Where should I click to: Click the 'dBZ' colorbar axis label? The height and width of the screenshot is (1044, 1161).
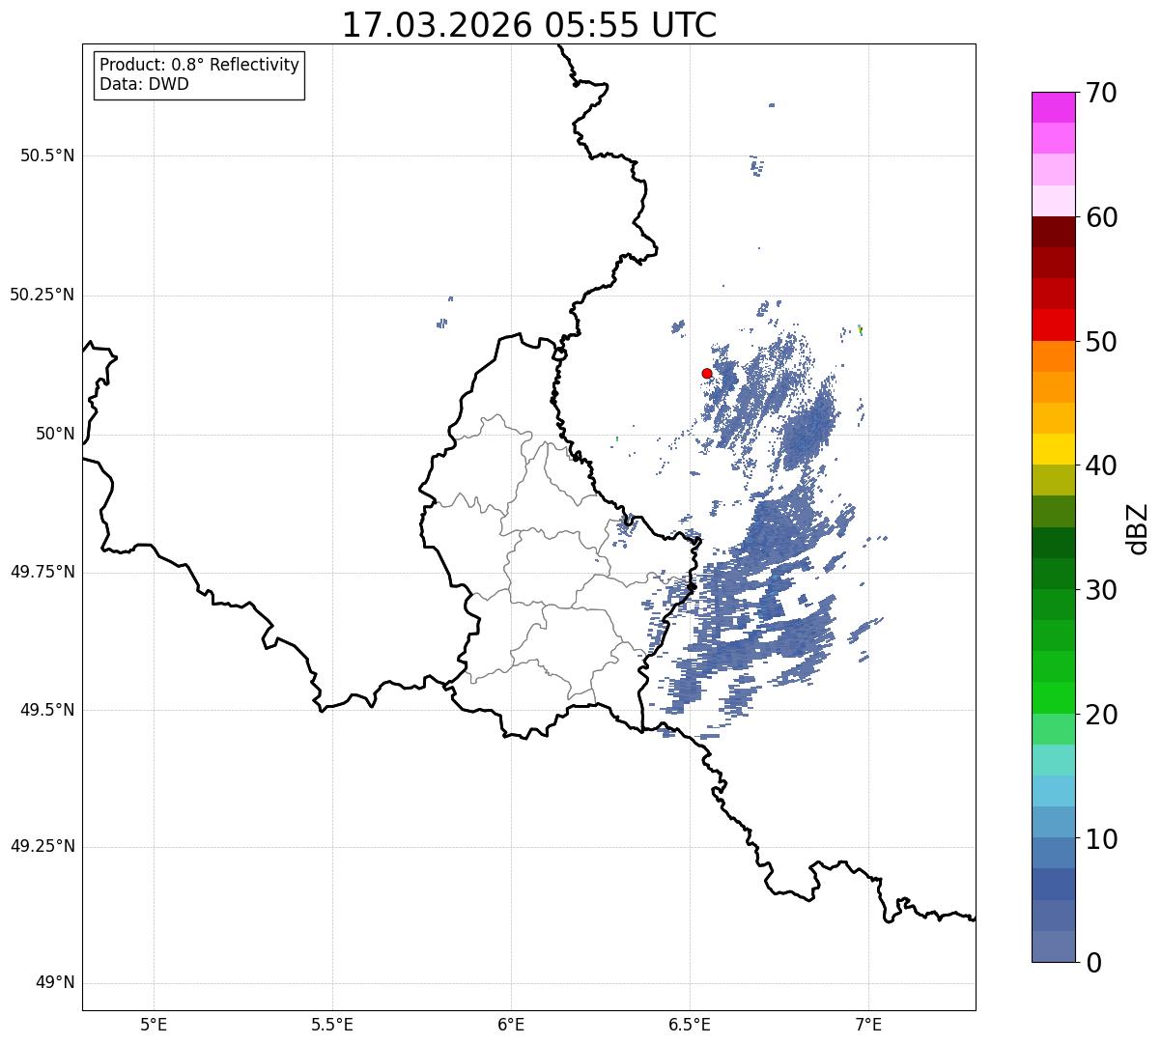[x=1137, y=527]
